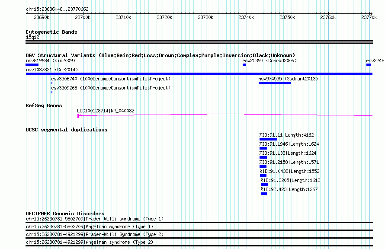The width and height of the screenshot is (385, 249).
Task: Select the 15q12 band label
Action: [32, 37]
